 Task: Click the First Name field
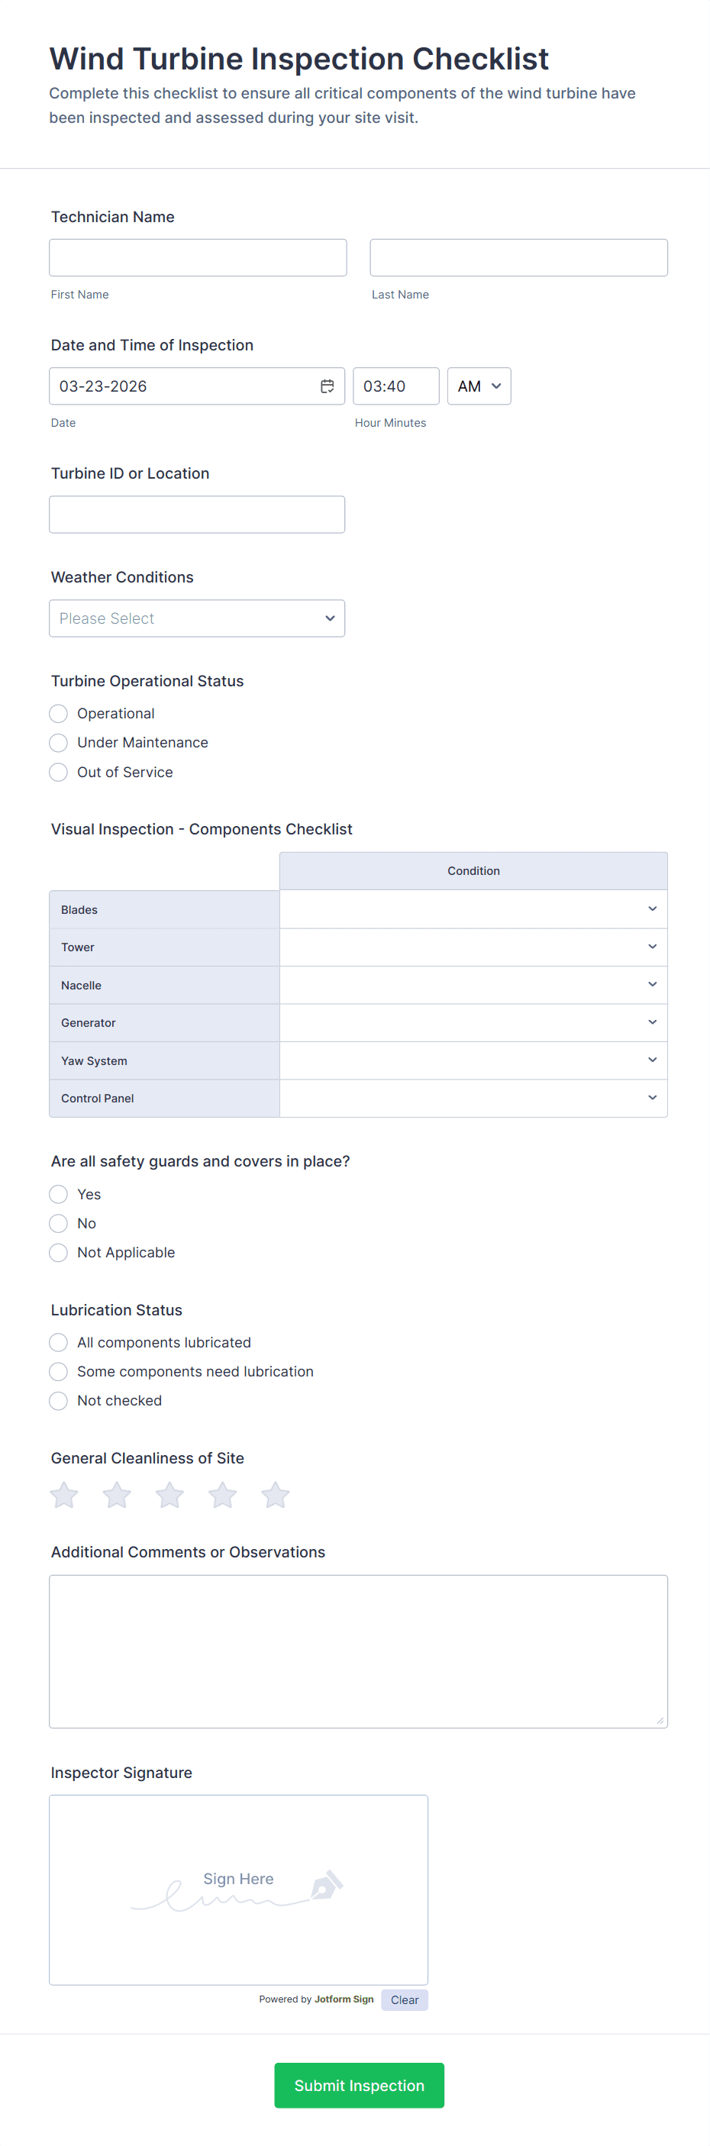coord(198,257)
